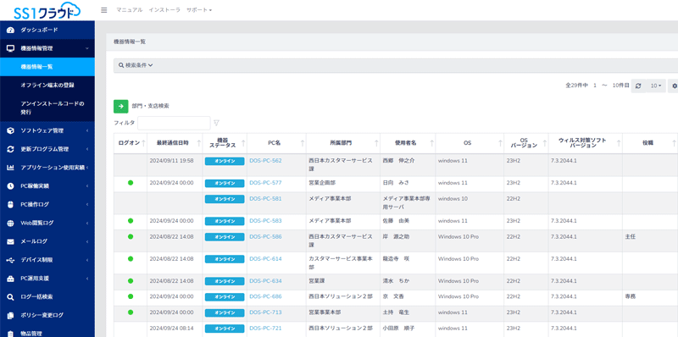Open the マニュアル top menu item

(130, 10)
